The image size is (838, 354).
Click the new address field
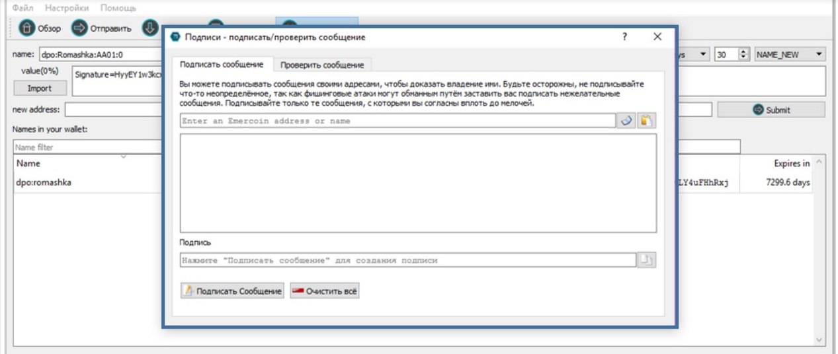point(114,110)
